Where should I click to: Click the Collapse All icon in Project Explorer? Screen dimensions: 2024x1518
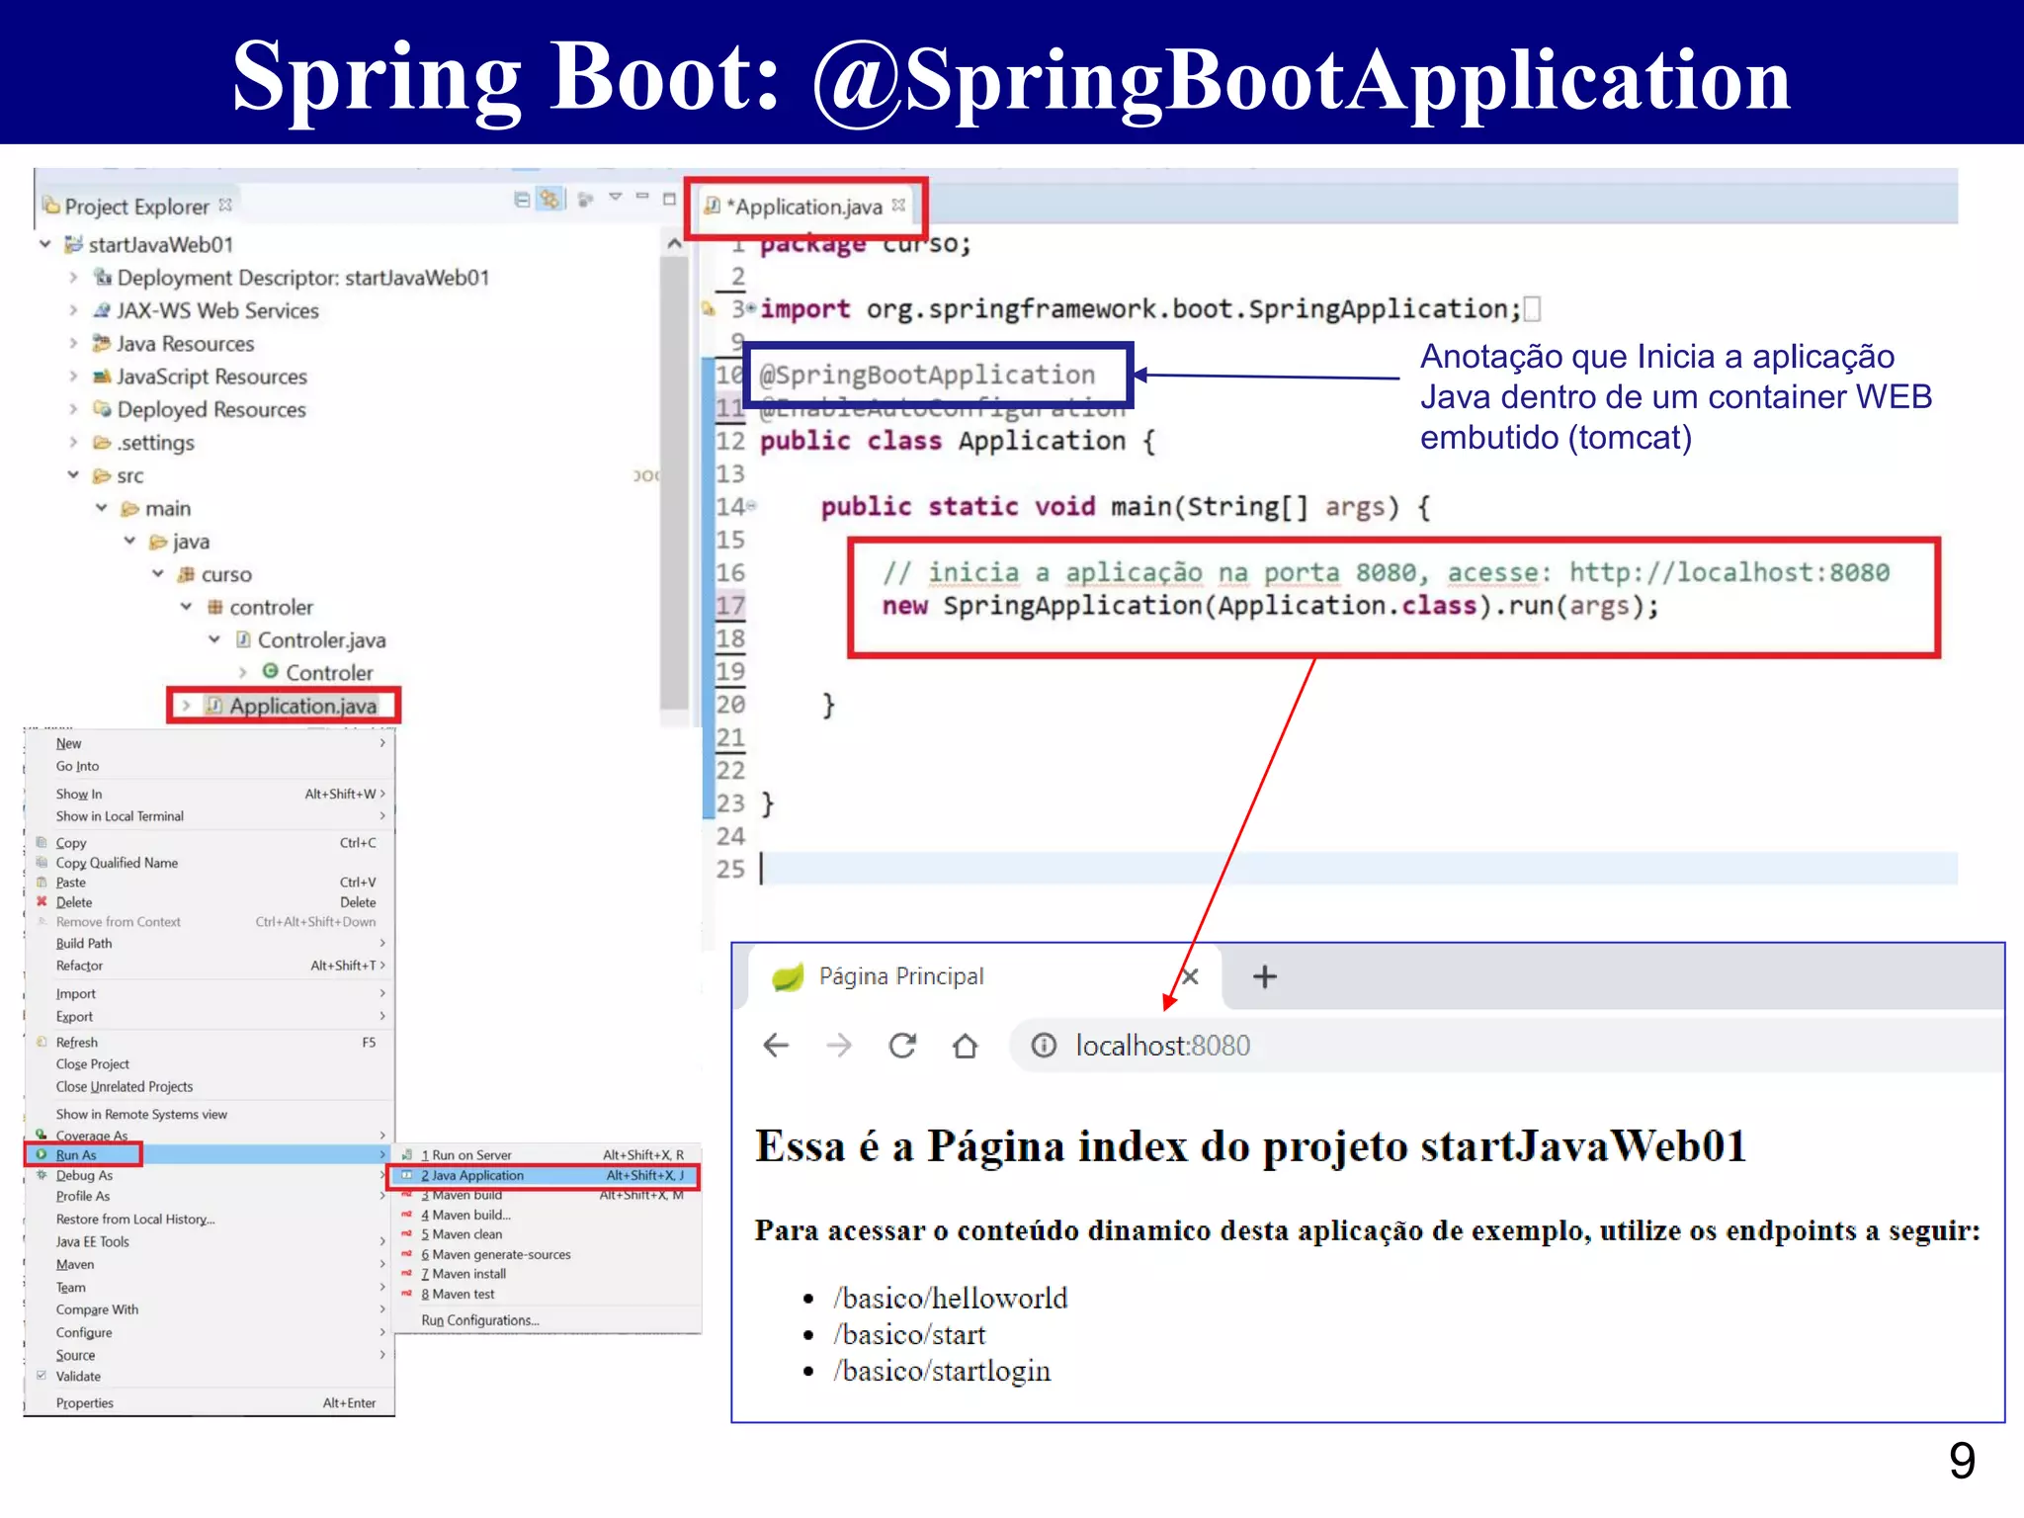click(x=522, y=200)
